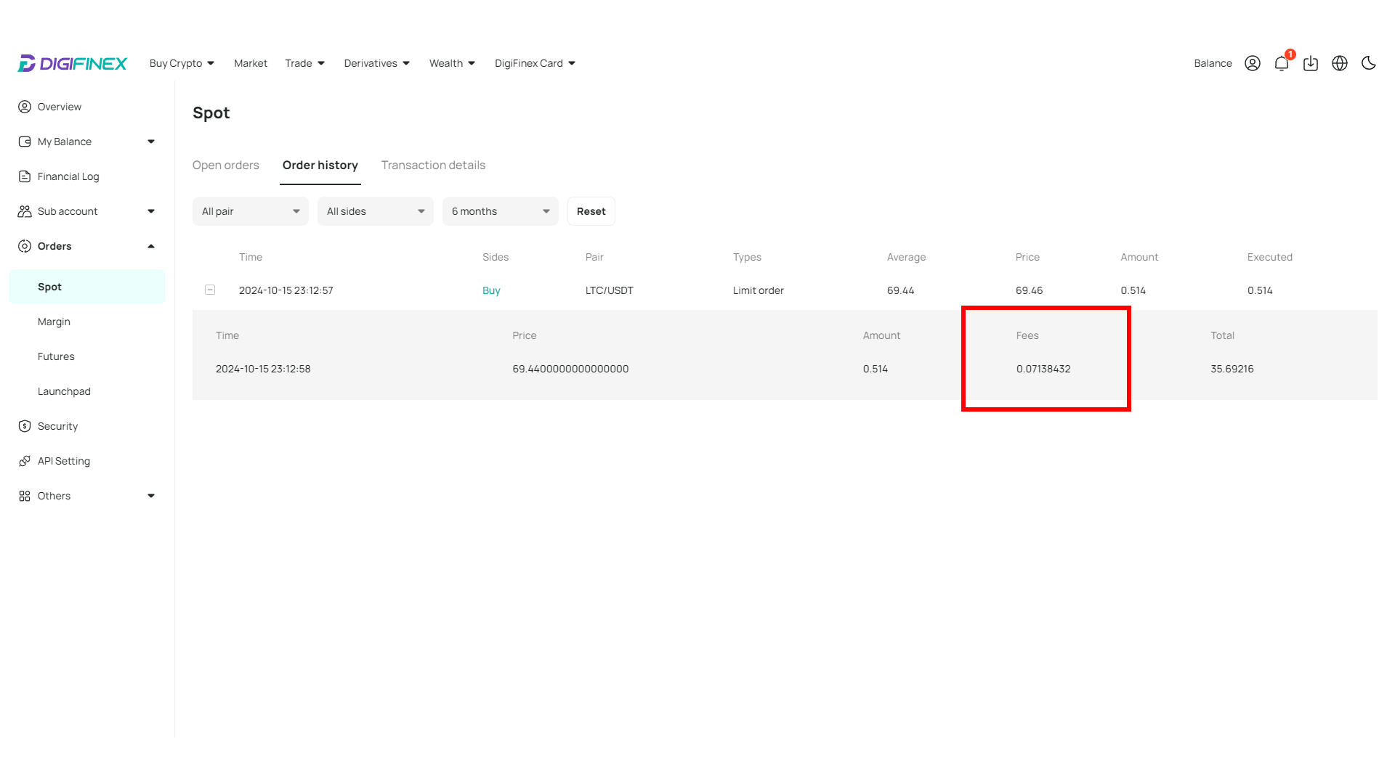Click the Fees column header
The width and height of the screenshot is (1395, 784).
pyautogui.click(x=1027, y=335)
